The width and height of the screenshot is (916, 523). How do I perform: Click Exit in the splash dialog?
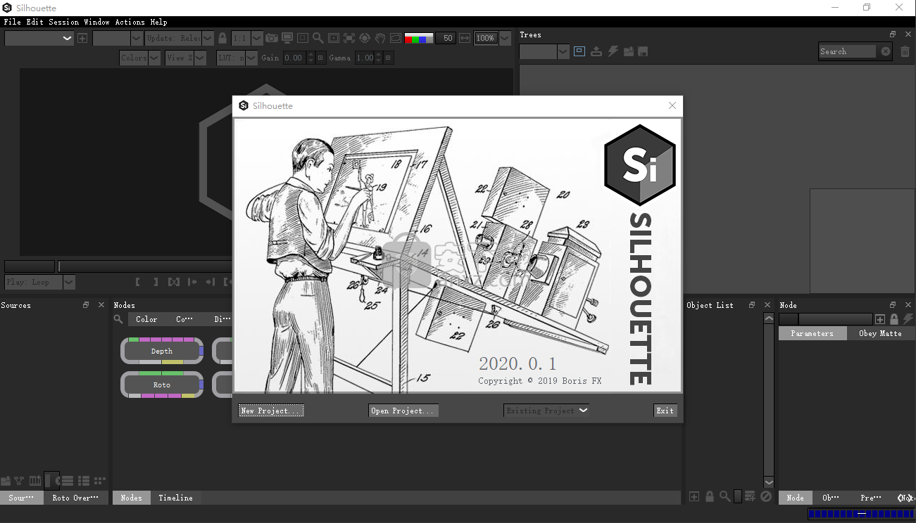pos(665,411)
